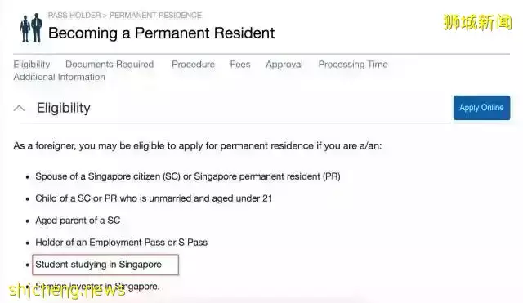This screenshot has height=303, width=523.
Task: Select the Procedure navigation link
Action: pyautogui.click(x=193, y=64)
